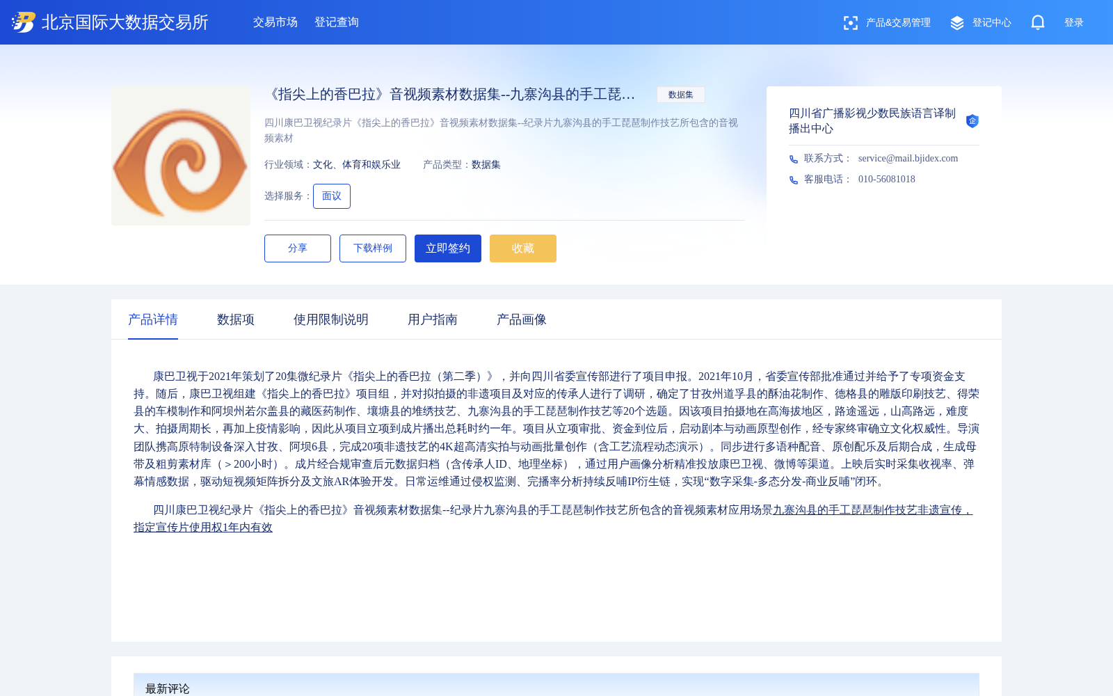Click the 产品类型 value 数据集
Viewport: 1113px width, 696px height.
(x=486, y=165)
